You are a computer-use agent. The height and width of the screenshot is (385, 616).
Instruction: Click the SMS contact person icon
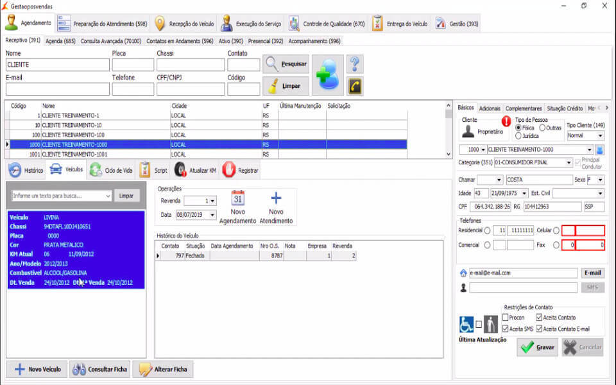(x=463, y=288)
